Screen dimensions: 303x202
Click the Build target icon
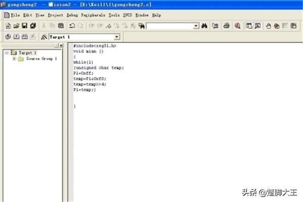pyautogui.click(x=17, y=36)
